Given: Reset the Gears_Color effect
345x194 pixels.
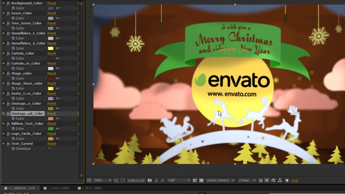Looking at the screenshot, I should [52, 13].
